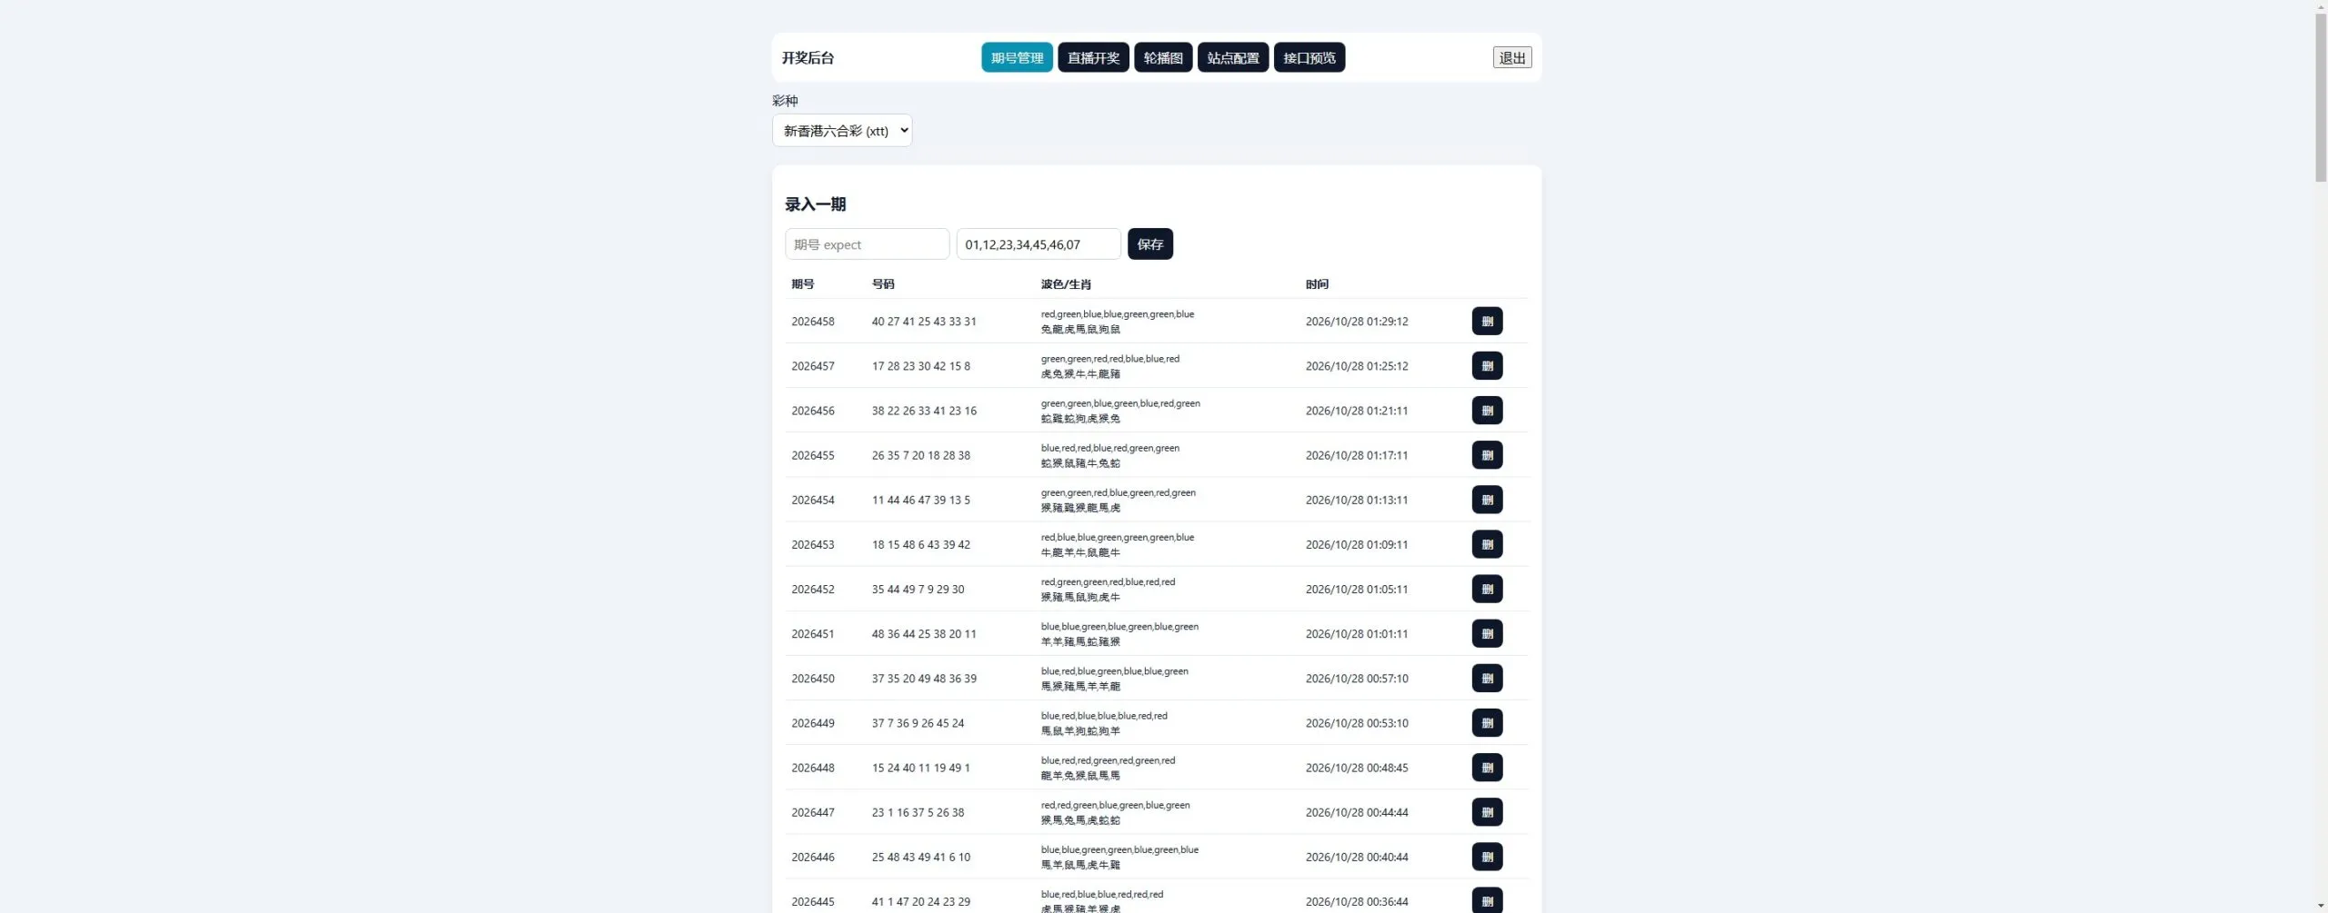2328x913 pixels.
Task: Select numbers 17 28 23 30 42 15 8
Action: point(920,365)
